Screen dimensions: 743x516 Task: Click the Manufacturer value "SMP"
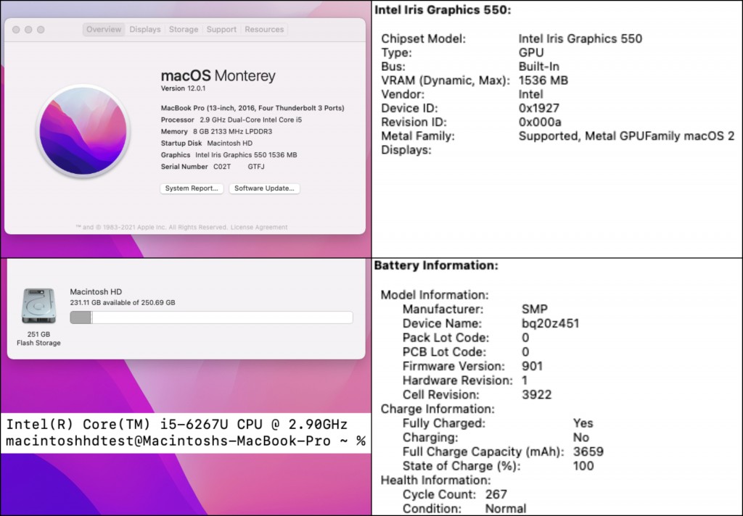click(535, 309)
